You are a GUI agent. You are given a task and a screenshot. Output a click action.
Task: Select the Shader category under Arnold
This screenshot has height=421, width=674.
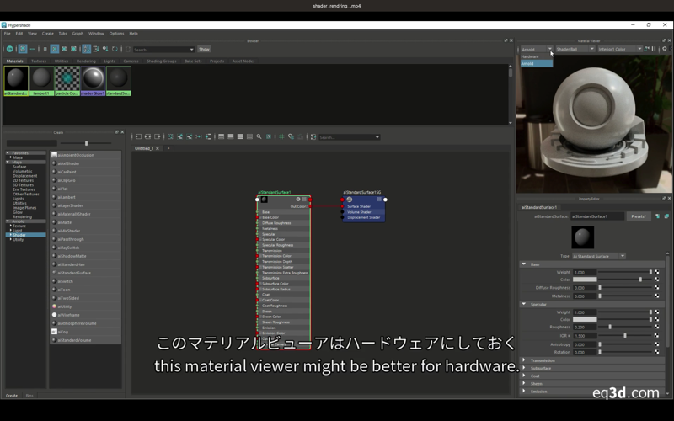coord(19,235)
